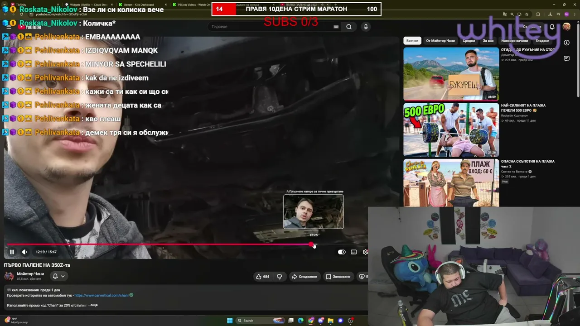The image size is (580, 326).
Task: Open the comments icon on the right sidebar
Action: click(566, 58)
